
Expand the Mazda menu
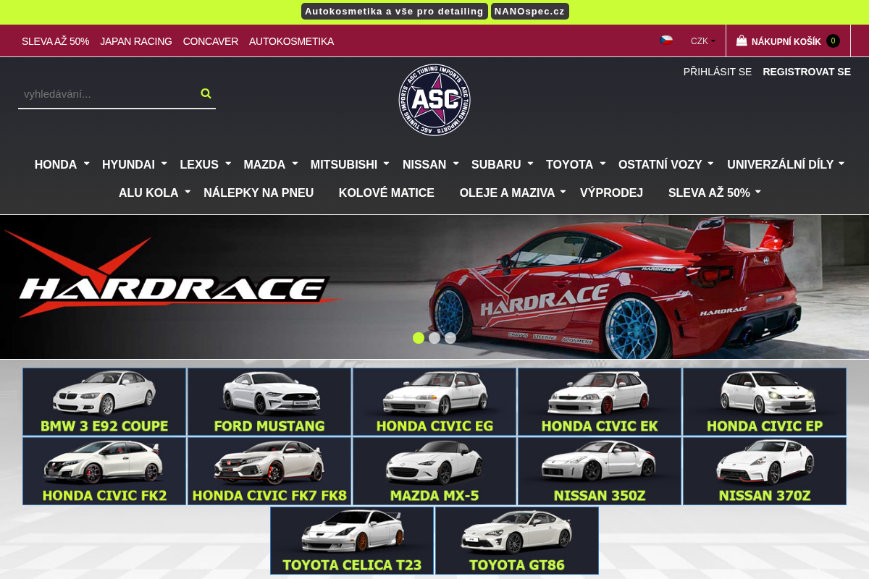(271, 164)
